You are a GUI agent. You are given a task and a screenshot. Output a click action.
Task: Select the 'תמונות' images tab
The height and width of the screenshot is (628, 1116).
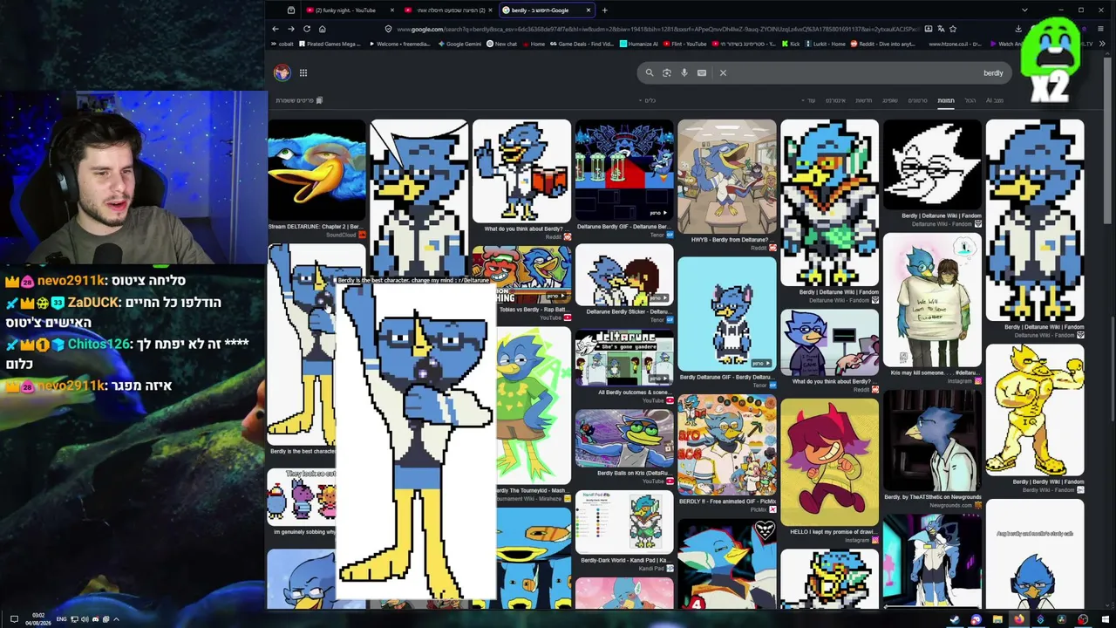pos(946,100)
